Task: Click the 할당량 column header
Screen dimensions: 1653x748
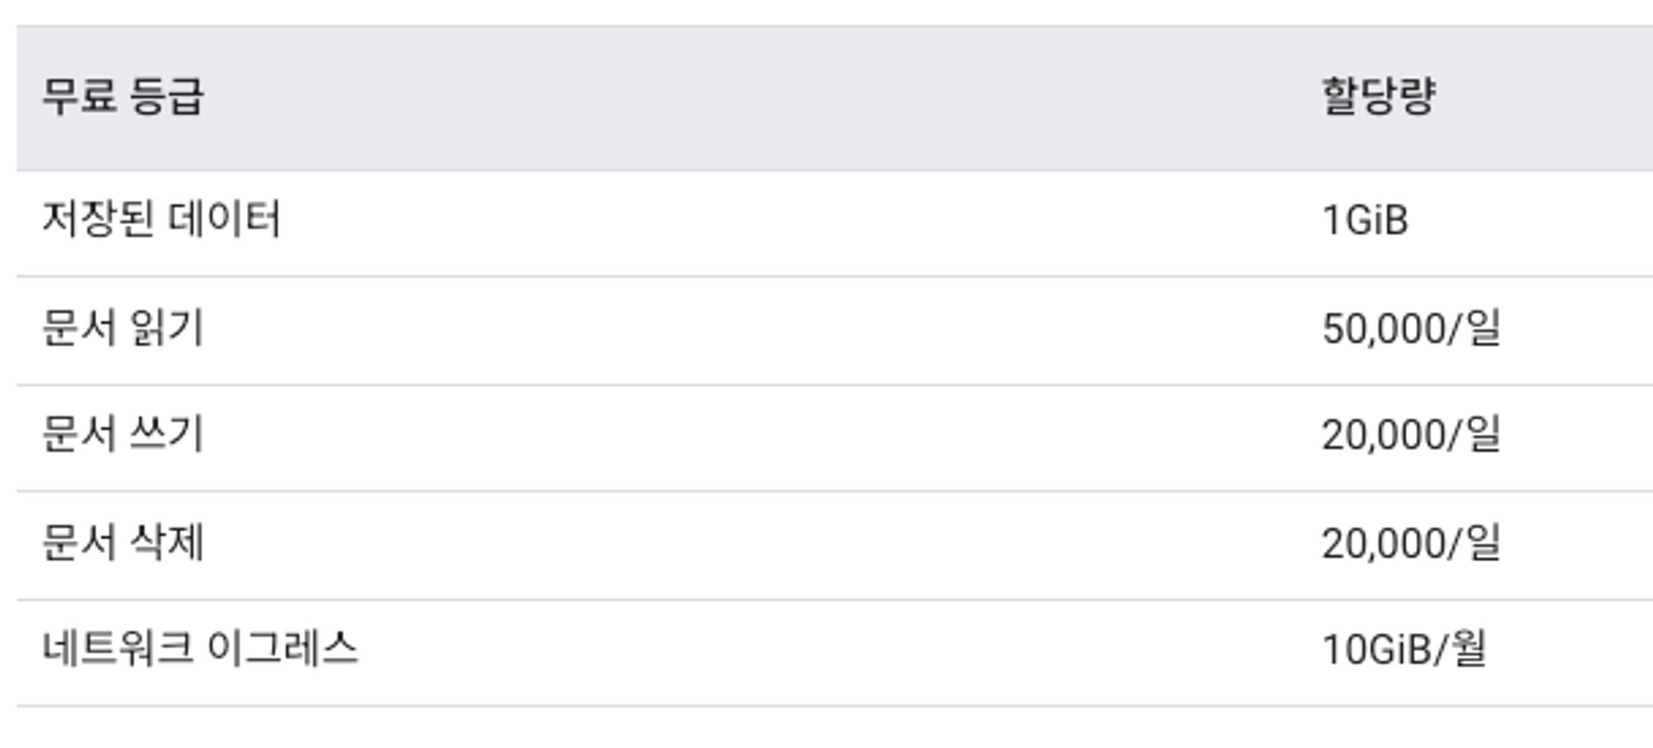Action: click(x=1379, y=97)
